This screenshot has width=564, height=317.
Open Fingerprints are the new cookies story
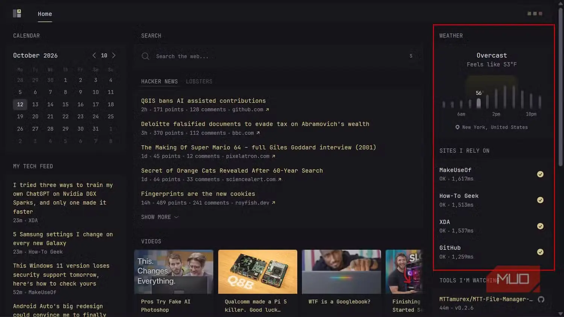tap(198, 194)
